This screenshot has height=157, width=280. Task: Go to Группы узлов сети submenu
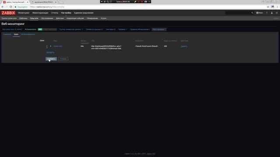tap(9, 18)
